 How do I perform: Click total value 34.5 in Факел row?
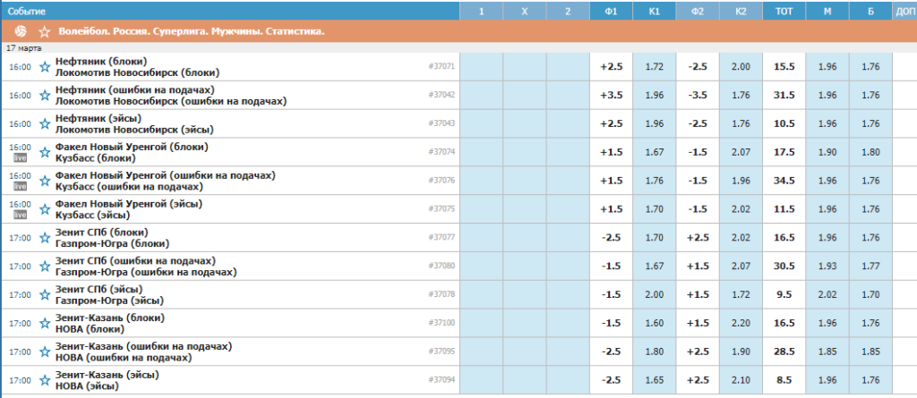tap(784, 181)
